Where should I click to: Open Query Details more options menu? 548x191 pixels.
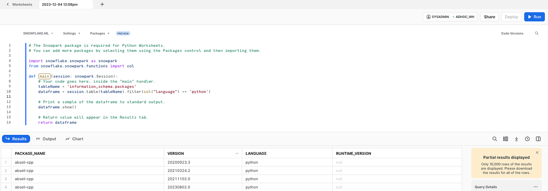coord(536,187)
